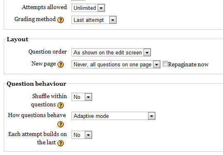This screenshot has width=223, height=155.
Task: Change Adaptive mode behaviour dropdown
Action: pos(113,116)
